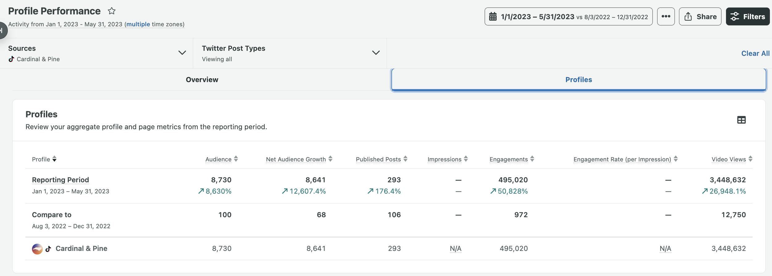Screen dimensions: 772x276
Task: Expand the collapsed sidebar toggle at left edge
Action: (x=3, y=30)
